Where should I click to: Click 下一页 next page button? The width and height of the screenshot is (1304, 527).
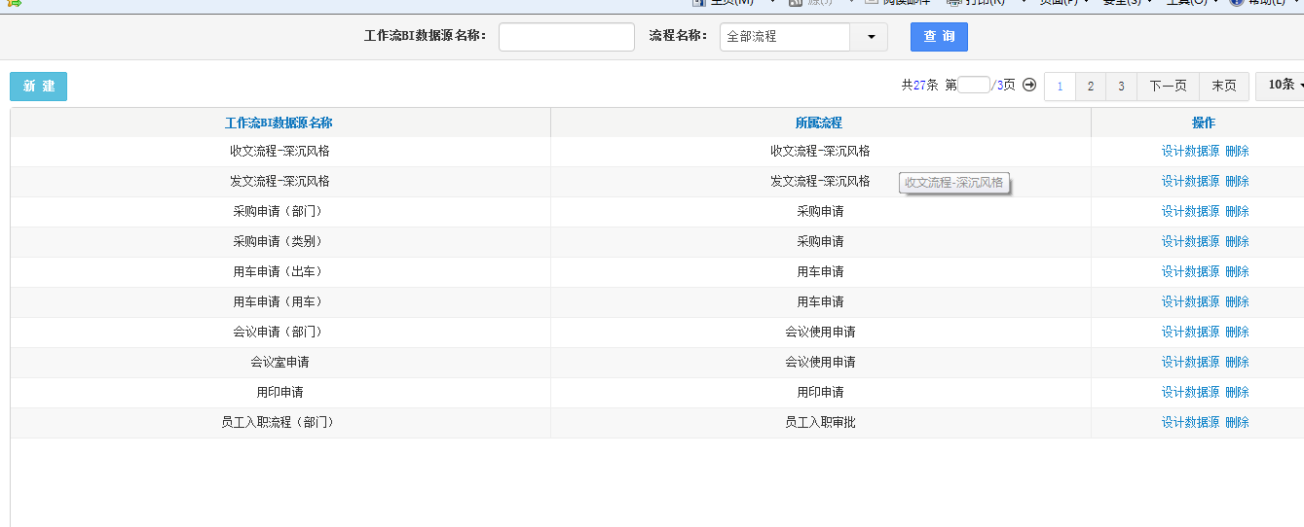(1168, 87)
